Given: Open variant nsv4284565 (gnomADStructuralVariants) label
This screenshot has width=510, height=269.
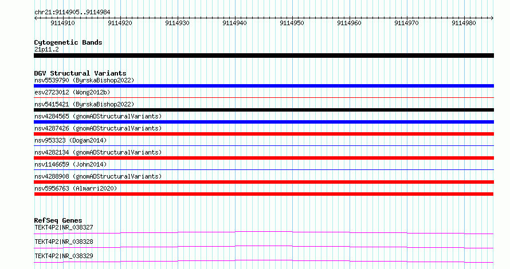Looking at the screenshot, I should pos(98,116).
